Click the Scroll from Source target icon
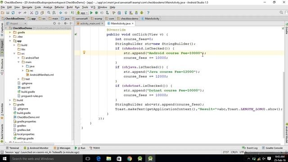288x162 pixels. pyautogui.click(x=54, y=23)
